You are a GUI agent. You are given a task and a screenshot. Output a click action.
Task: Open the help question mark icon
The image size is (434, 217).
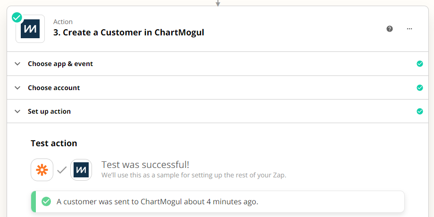pyautogui.click(x=390, y=29)
